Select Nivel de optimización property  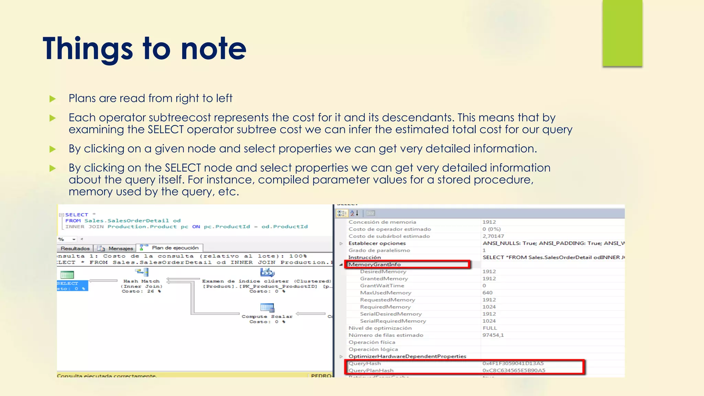(380, 328)
